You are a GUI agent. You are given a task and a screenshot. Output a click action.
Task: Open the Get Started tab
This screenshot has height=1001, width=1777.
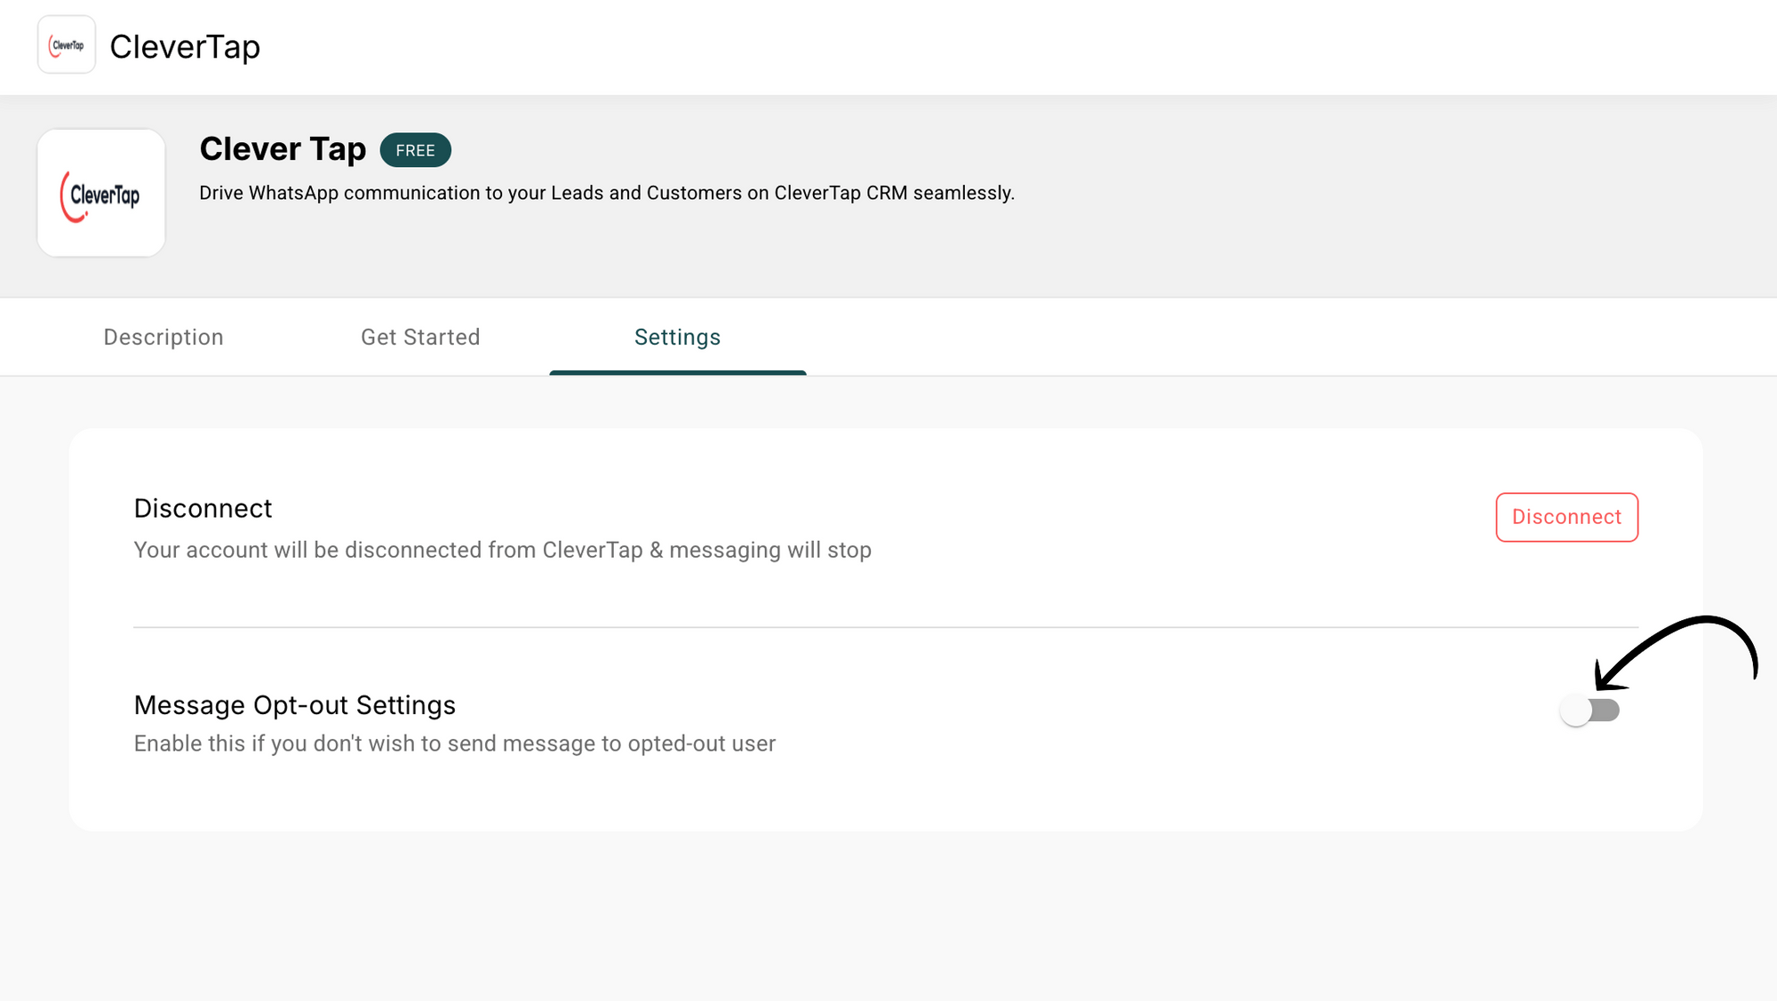420,337
